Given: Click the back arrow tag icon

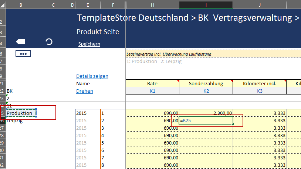Looking at the screenshot, I should click(x=21, y=42).
